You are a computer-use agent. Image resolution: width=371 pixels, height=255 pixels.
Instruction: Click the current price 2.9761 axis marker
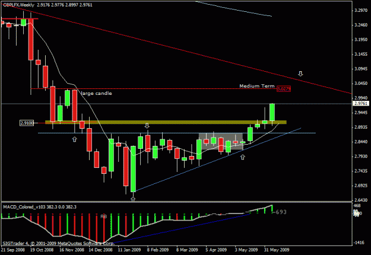(361, 104)
